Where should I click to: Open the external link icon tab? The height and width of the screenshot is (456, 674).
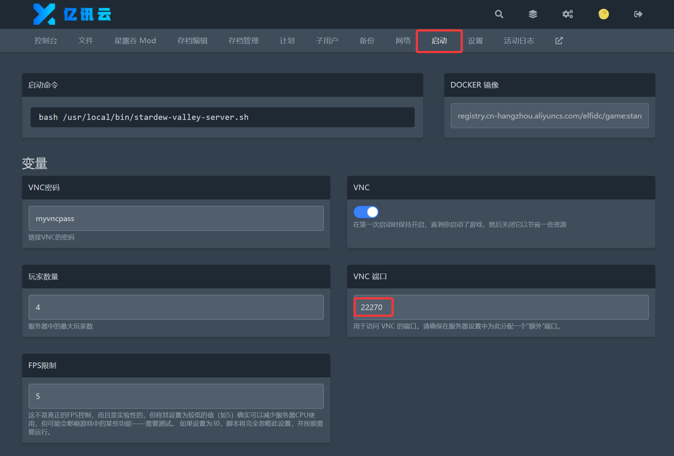pyautogui.click(x=559, y=41)
